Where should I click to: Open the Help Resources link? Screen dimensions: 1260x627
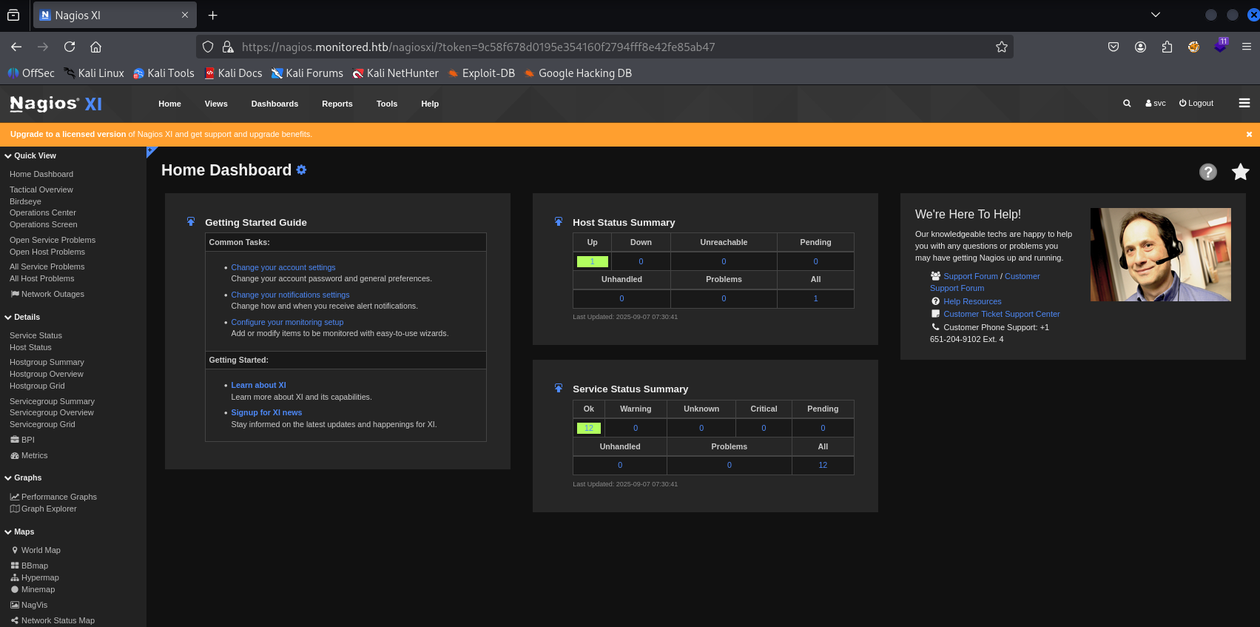point(972,301)
